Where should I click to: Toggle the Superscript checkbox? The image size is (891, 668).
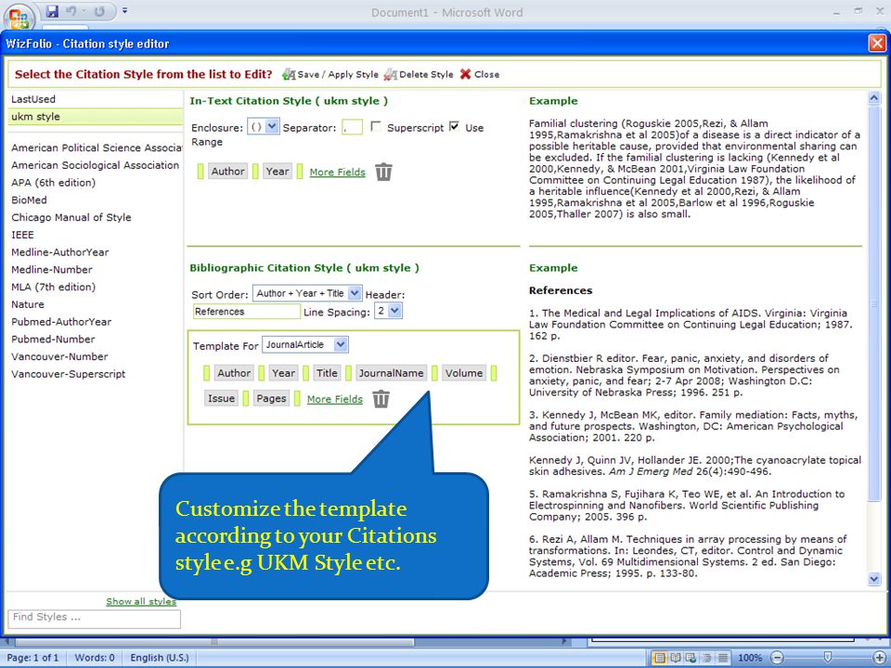coord(376,126)
